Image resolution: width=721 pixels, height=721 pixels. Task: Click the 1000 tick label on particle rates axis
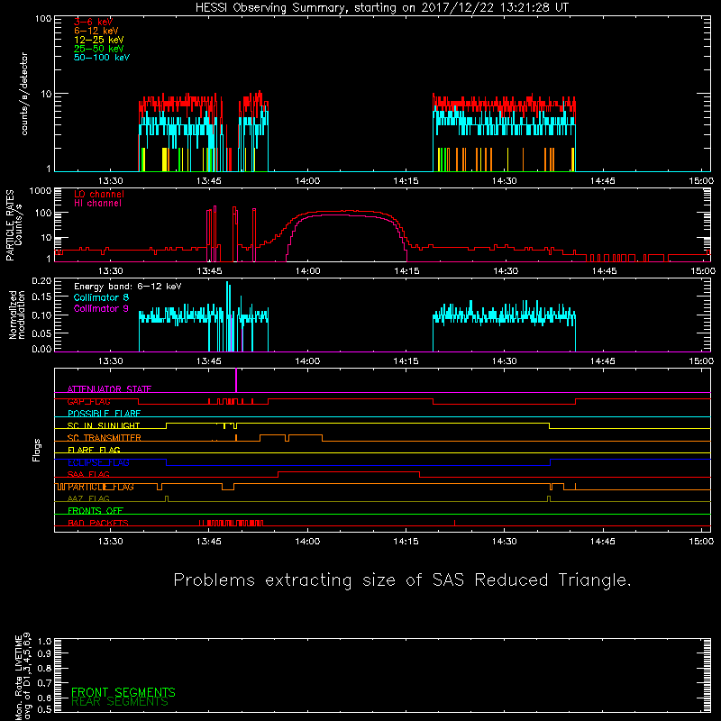[x=41, y=191]
